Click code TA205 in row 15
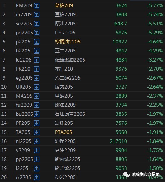This screenshot has width=165, height=182. coord(23,132)
